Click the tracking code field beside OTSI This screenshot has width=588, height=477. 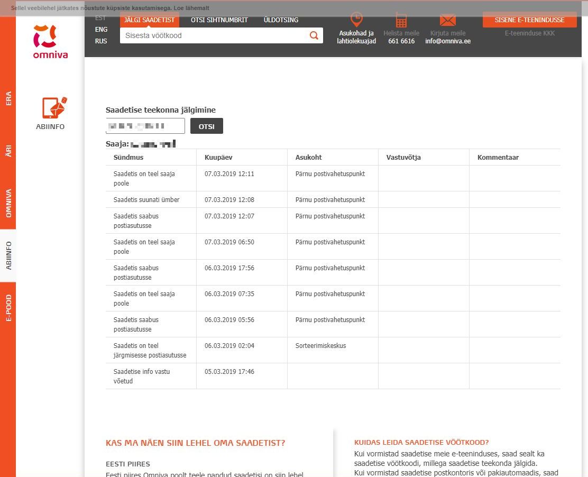point(145,126)
